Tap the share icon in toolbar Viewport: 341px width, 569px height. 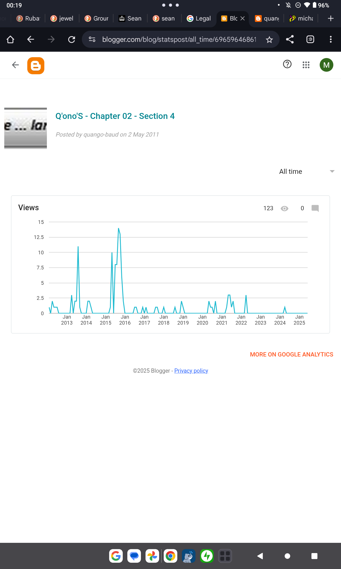290,39
